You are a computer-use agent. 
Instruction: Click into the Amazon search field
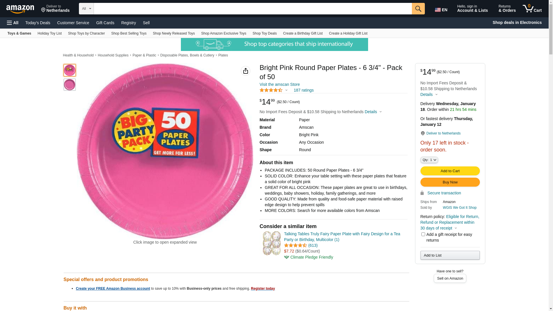click(253, 9)
